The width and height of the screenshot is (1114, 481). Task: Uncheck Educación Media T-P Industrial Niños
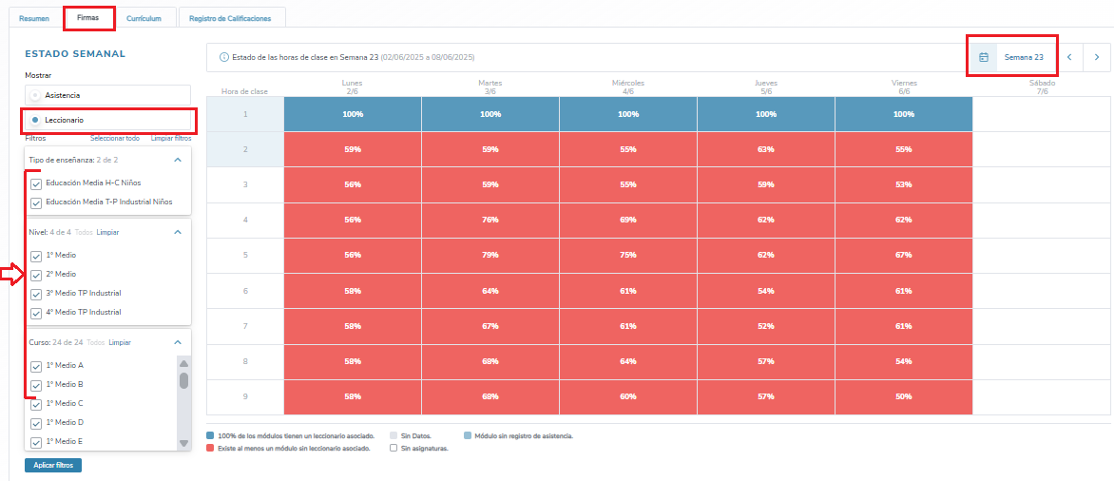[x=36, y=203]
